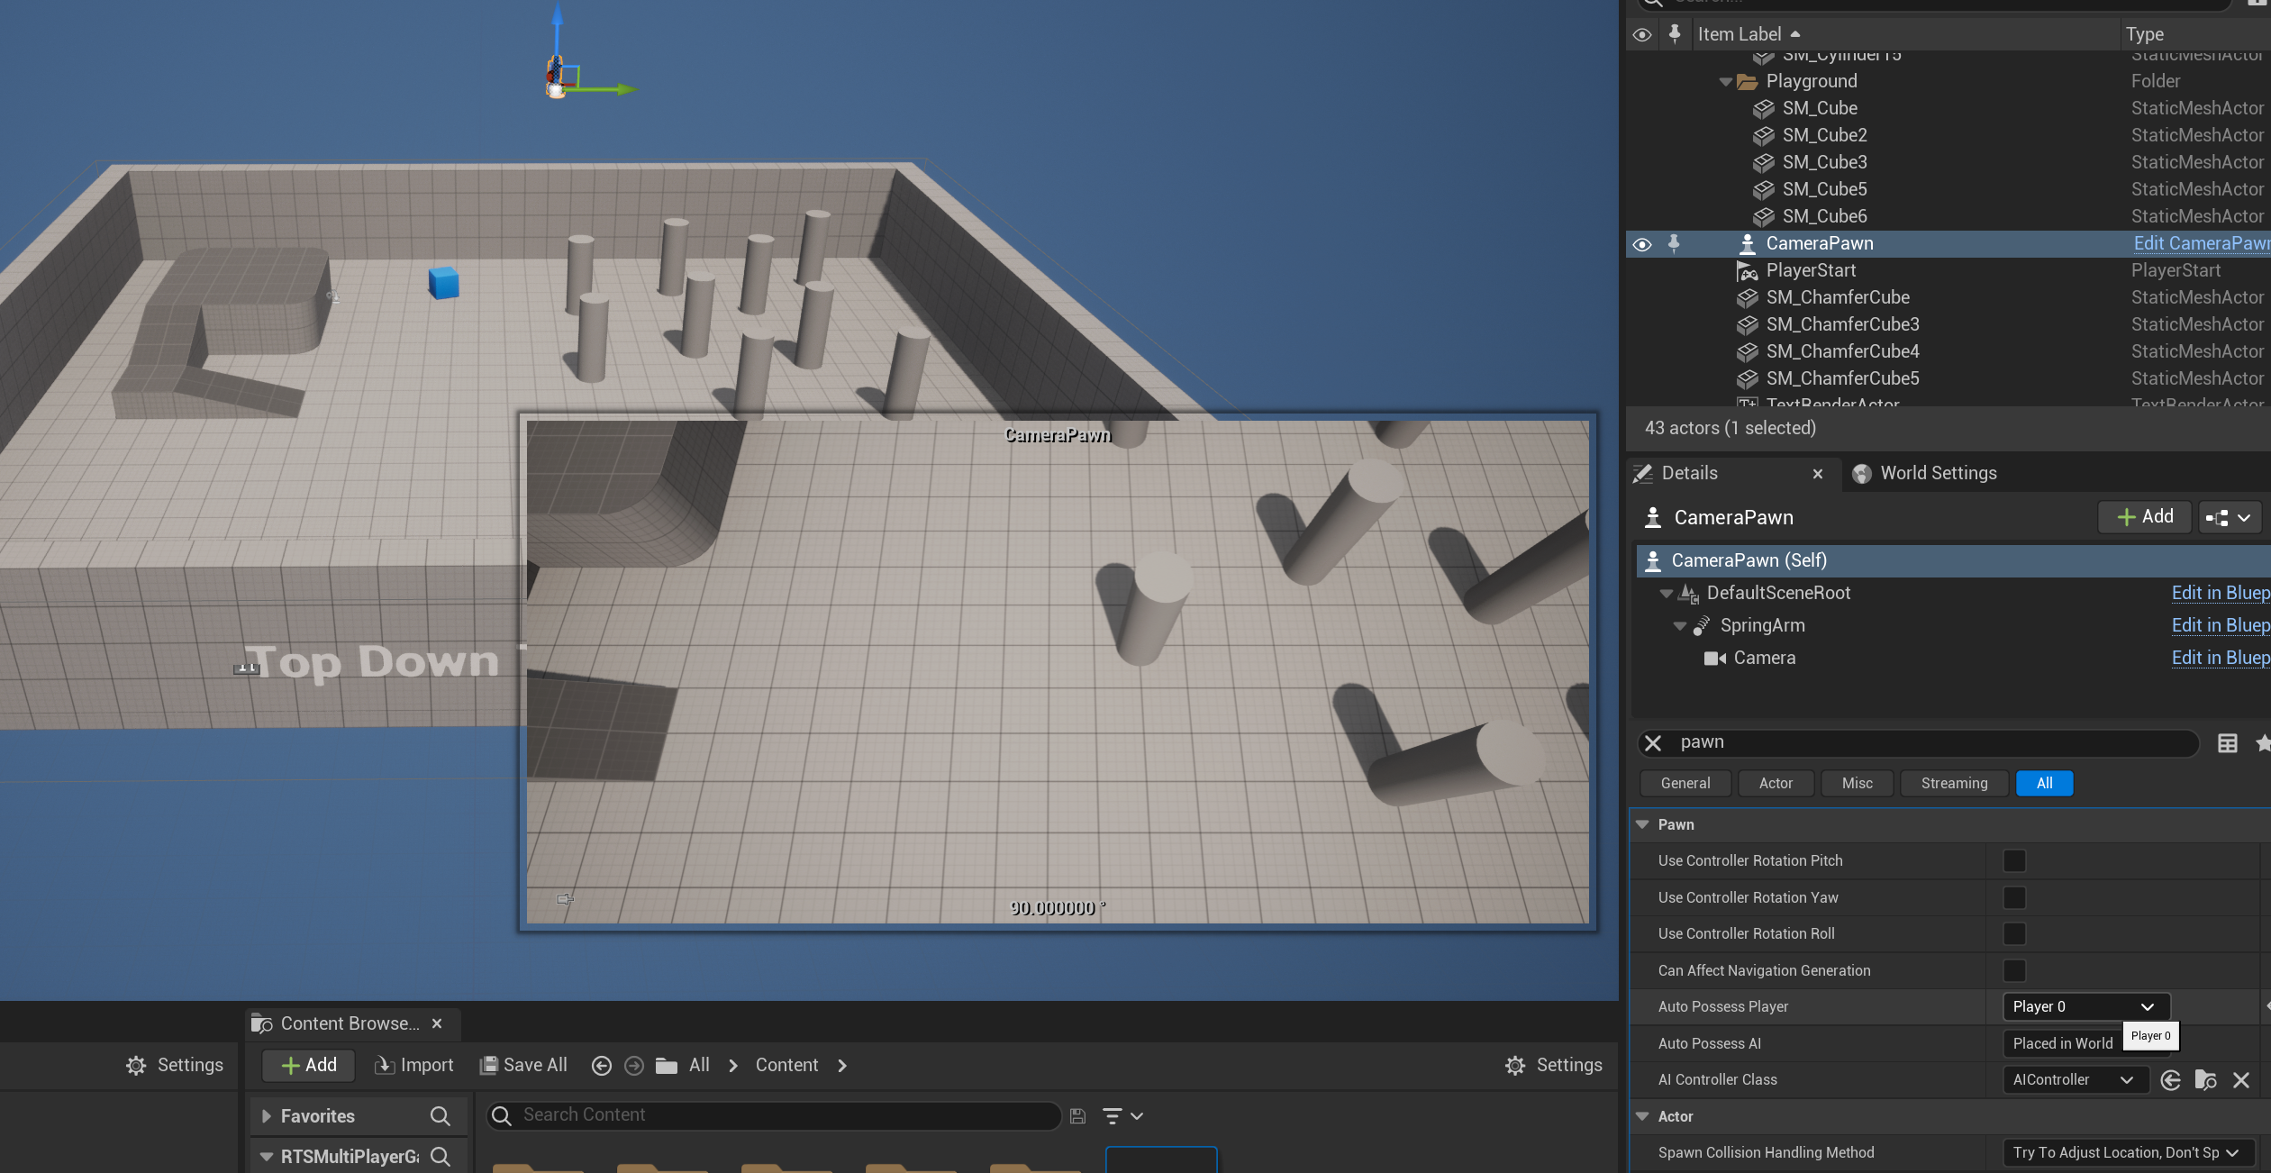The height and width of the screenshot is (1173, 2271).
Task: Hide CameraPawn using the eye icon
Action: [x=1642, y=244]
